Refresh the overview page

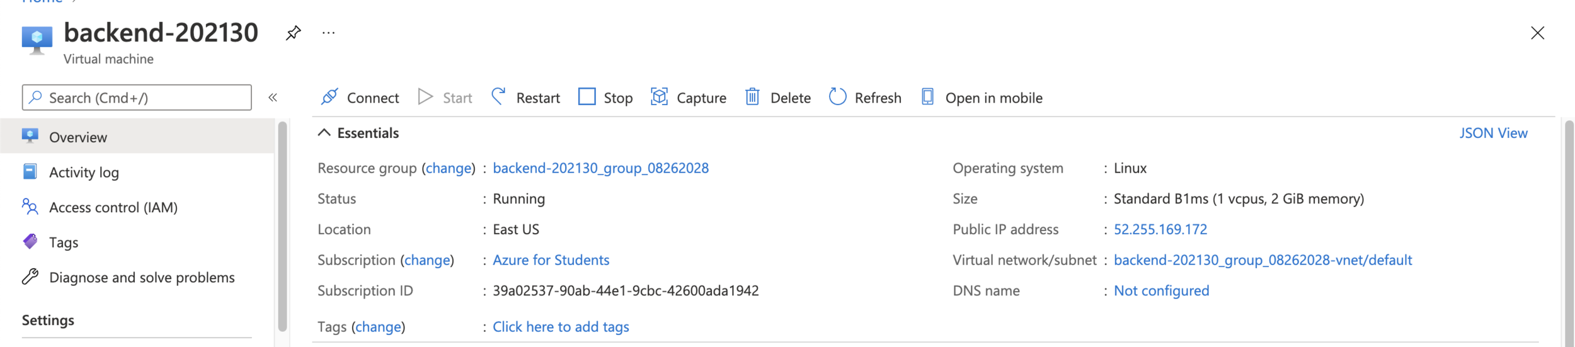point(878,98)
